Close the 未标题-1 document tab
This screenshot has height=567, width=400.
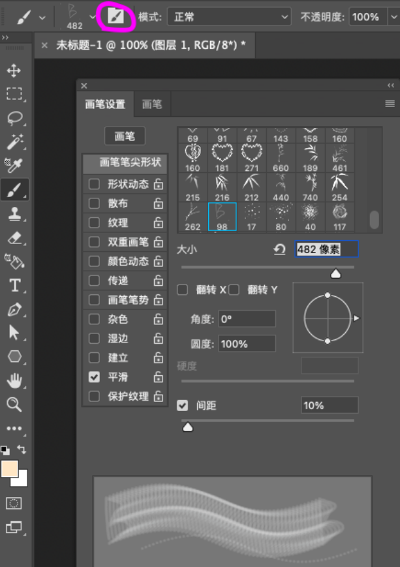click(x=44, y=46)
